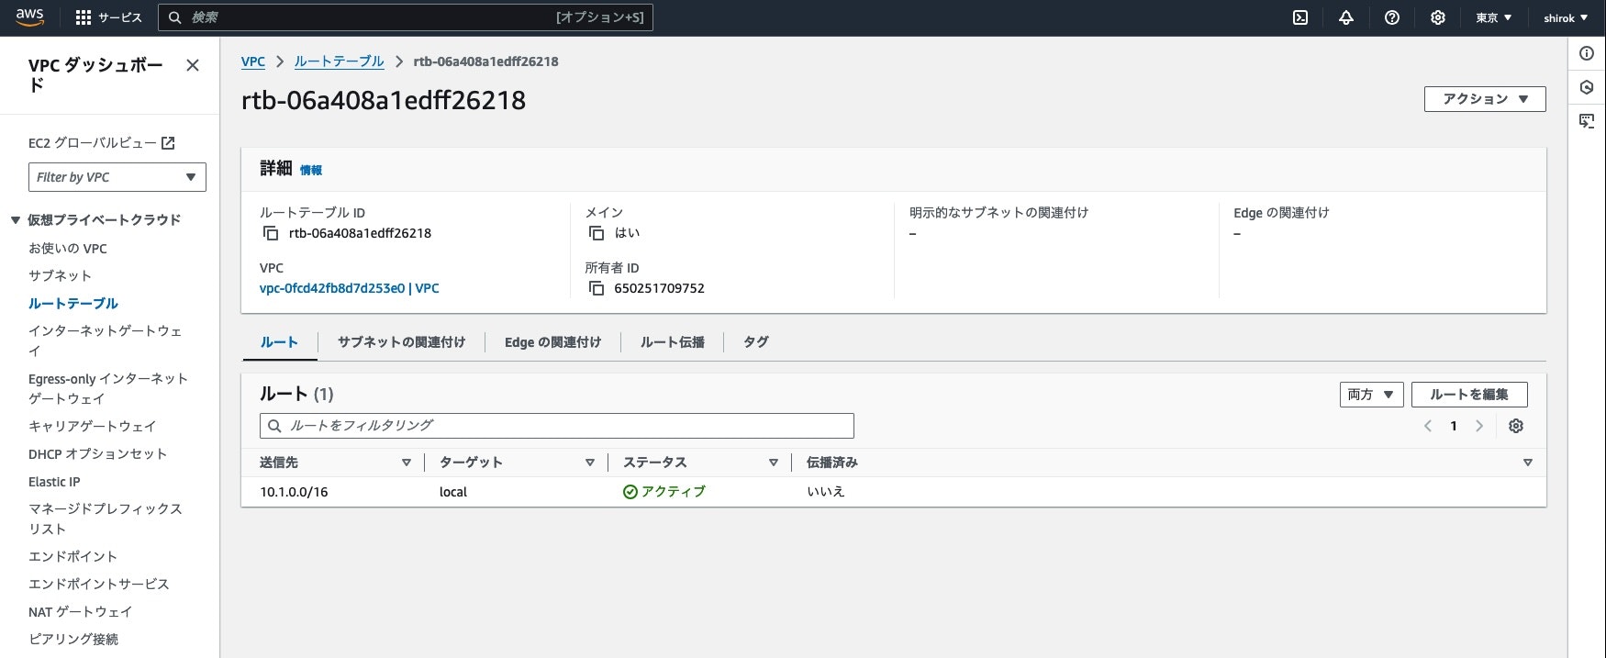The image size is (1606, 658).
Task: Open the notifications bell
Action: [x=1346, y=17]
